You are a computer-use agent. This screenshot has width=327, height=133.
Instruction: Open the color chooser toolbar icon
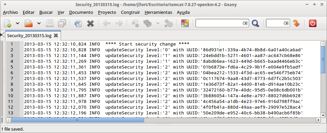[x=185, y=23]
